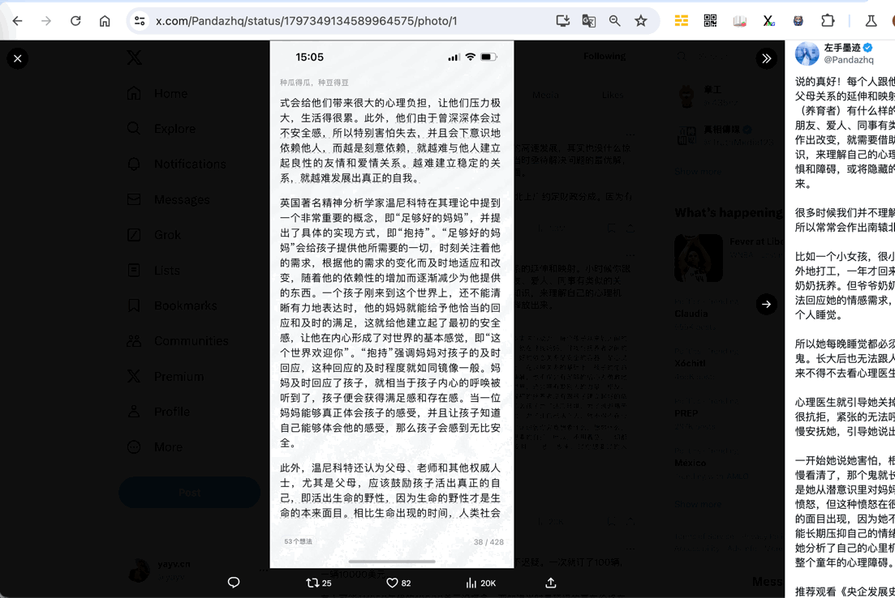Viewport: 895px width, 598px height.
Task: Repost the tweet via the retweet arrows
Action: [x=312, y=582]
